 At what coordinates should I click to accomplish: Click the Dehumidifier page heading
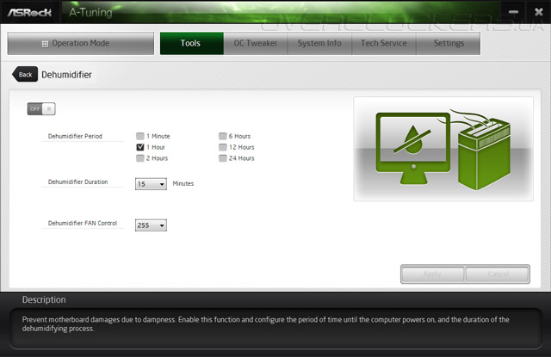66,75
